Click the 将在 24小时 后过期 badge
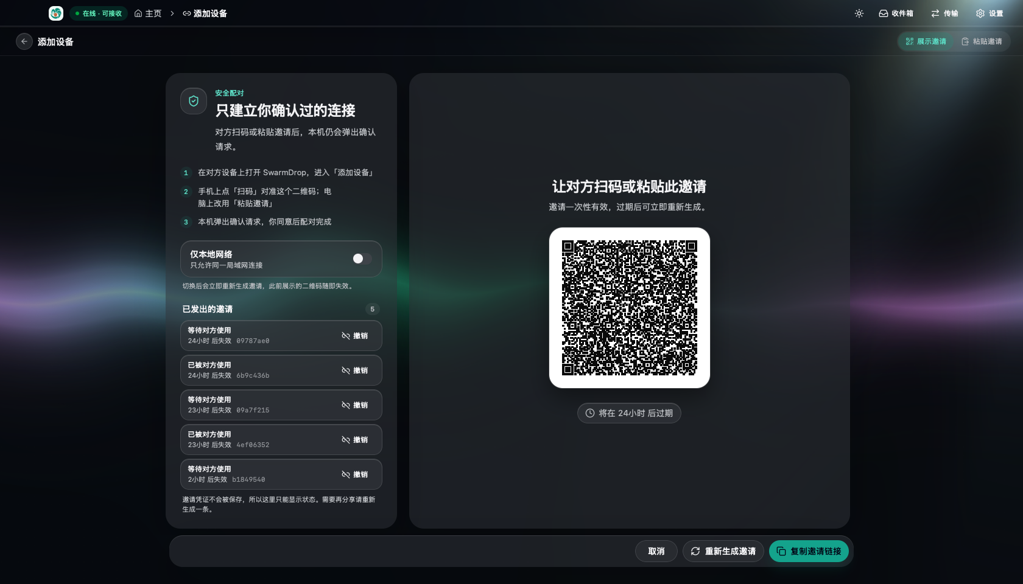The image size is (1023, 584). (x=629, y=413)
